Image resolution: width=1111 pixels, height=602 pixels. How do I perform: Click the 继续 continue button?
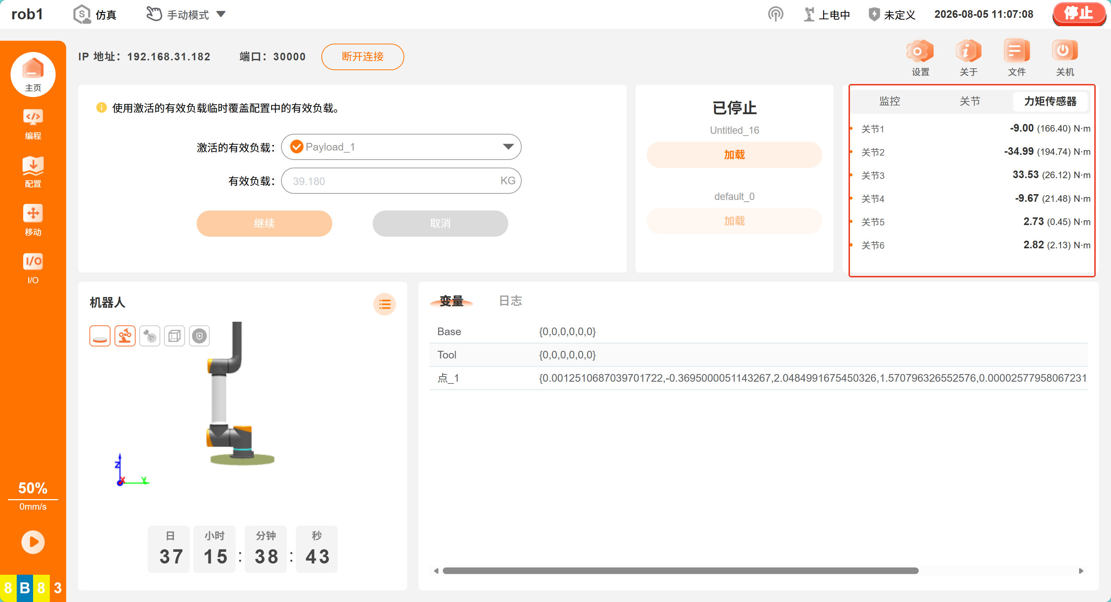[x=264, y=223]
